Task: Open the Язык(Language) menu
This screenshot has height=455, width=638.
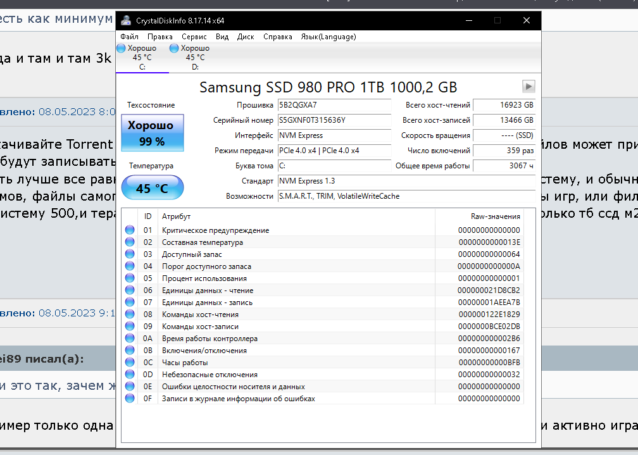Action: 328,37
